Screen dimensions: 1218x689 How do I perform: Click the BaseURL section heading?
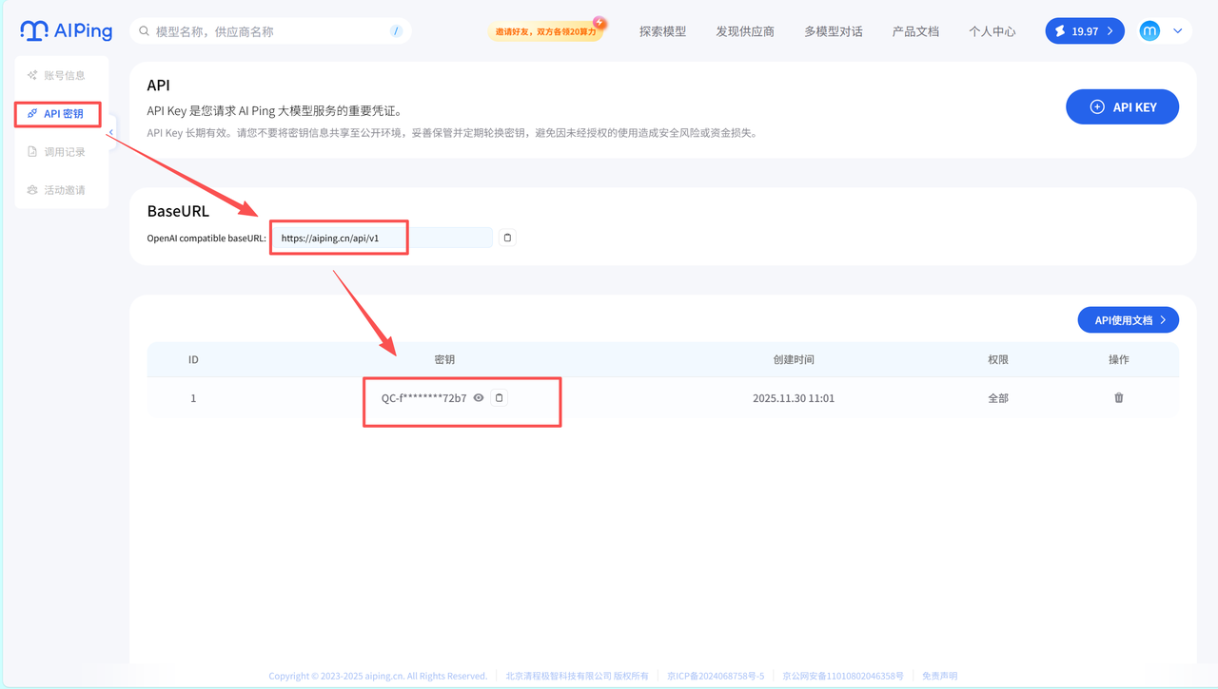coord(178,211)
